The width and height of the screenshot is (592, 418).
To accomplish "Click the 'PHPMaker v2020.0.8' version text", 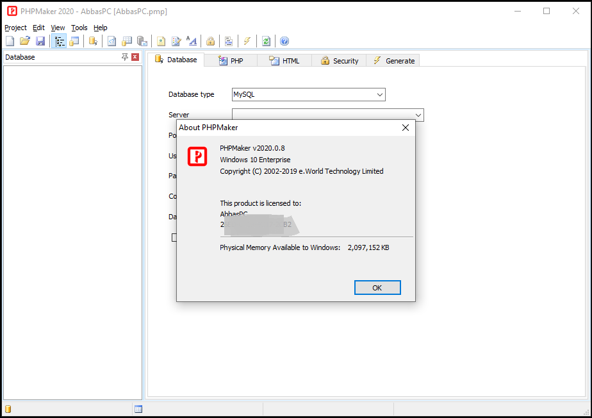I will point(252,148).
